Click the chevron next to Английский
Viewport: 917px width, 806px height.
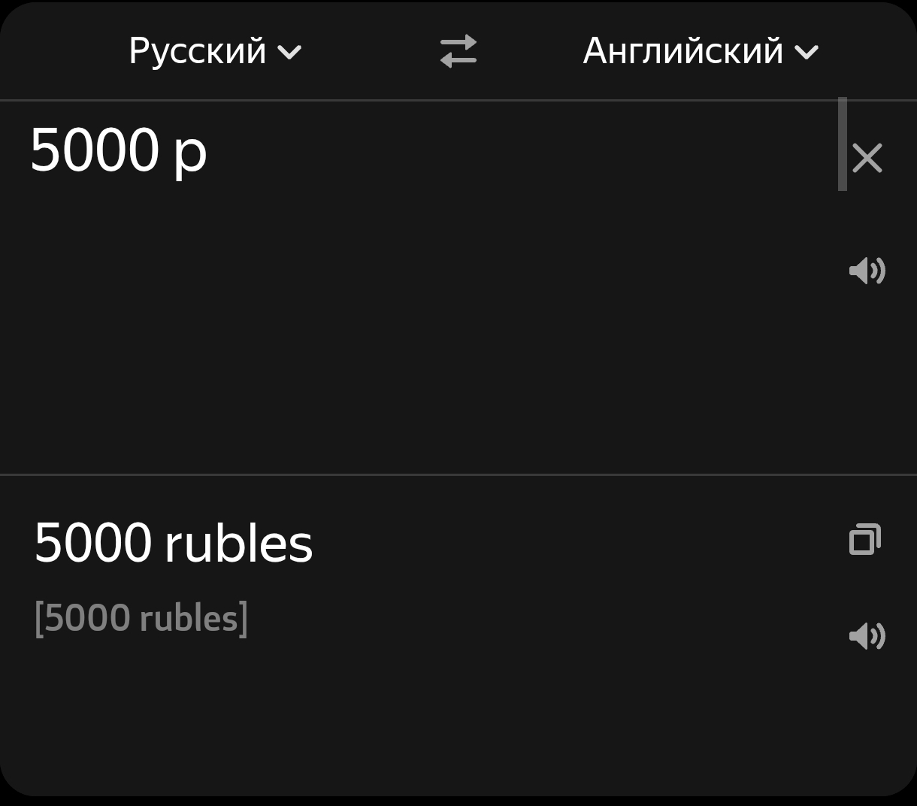click(x=807, y=53)
